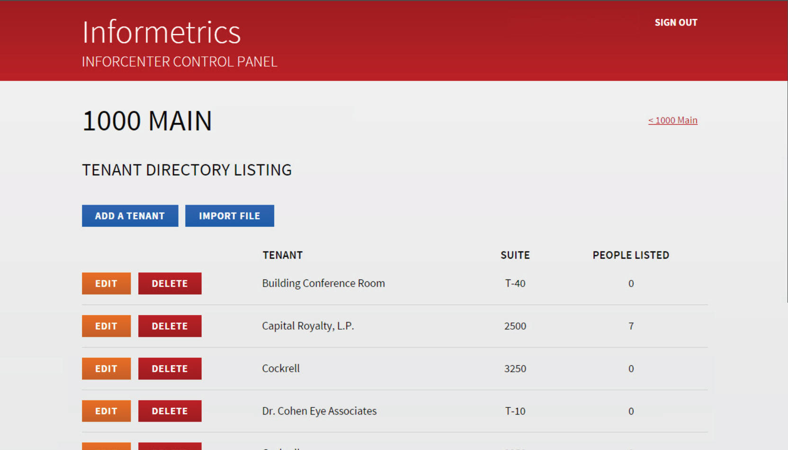Click the suite value 2500
Image resolution: width=788 pixels, height=450 pixels.
pyautogui.click(x=515, y=326)
